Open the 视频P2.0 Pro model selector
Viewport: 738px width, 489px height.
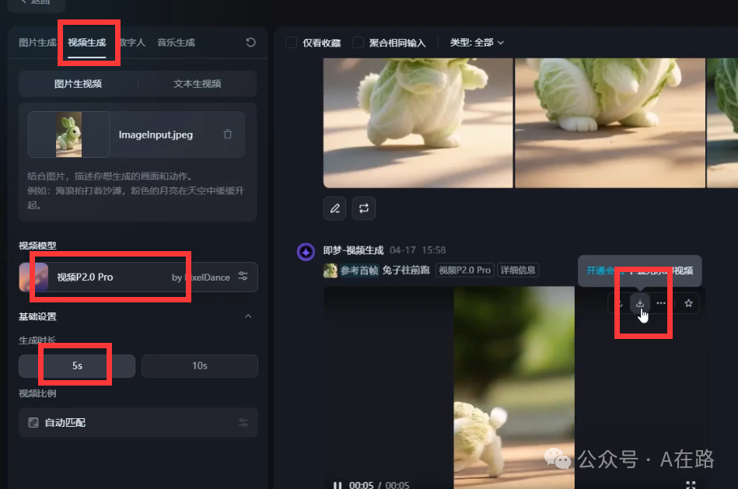coord(138,277)
